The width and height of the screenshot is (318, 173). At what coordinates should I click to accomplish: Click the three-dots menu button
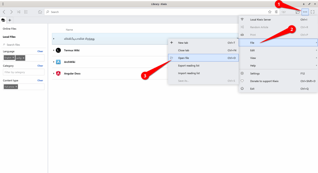[x=305, y=12]
